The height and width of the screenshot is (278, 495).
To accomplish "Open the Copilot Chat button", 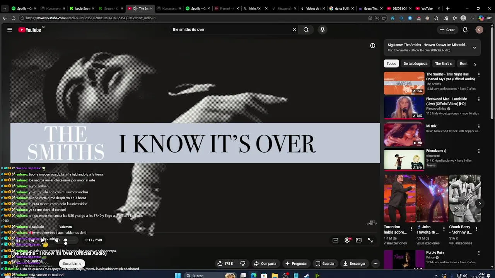I will (485, 18).
